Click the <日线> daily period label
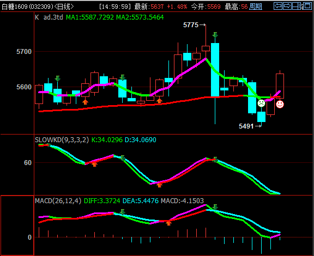The width and height of the screenshot is (314, 256). click(x=64, y=7)
